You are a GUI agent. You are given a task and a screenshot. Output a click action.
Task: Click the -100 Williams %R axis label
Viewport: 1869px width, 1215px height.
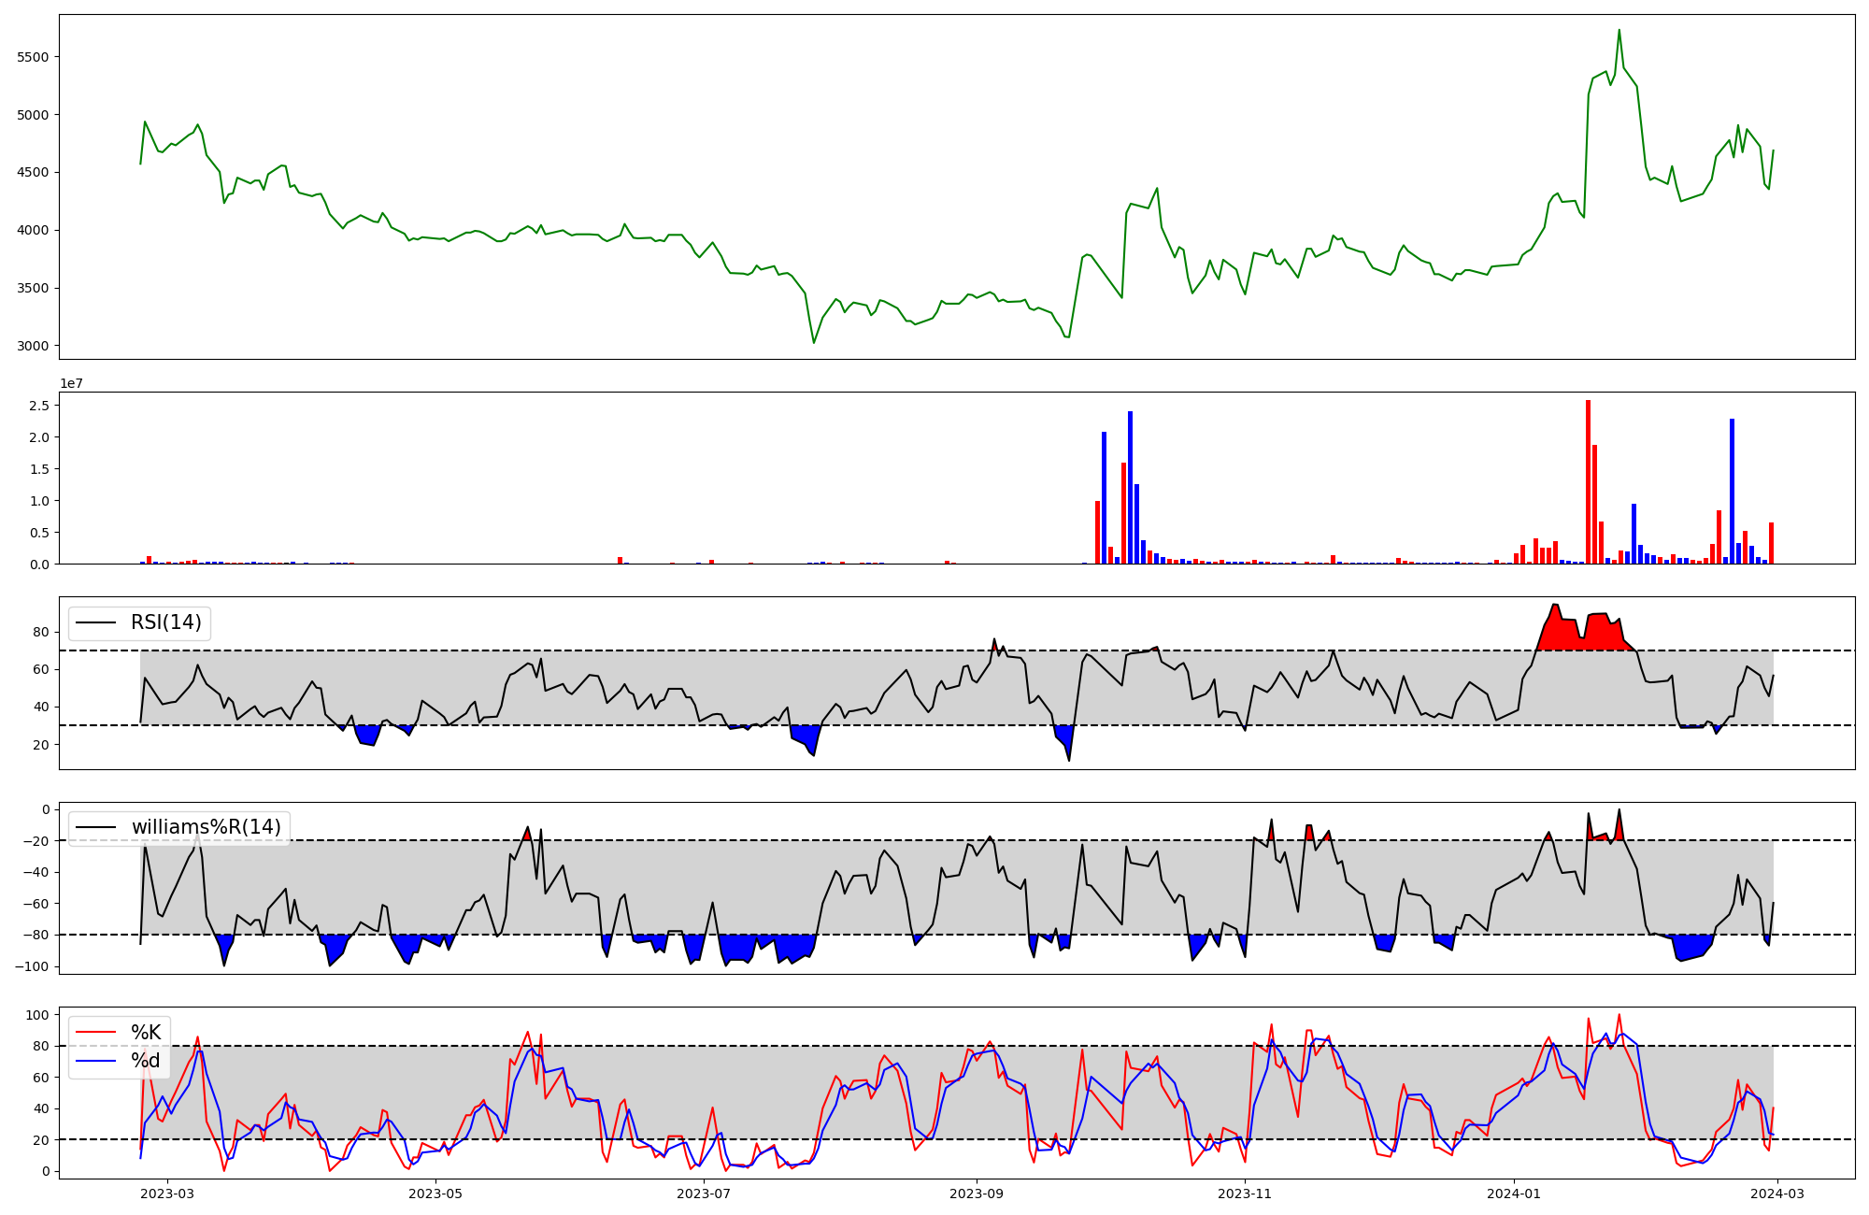(31, 966)
